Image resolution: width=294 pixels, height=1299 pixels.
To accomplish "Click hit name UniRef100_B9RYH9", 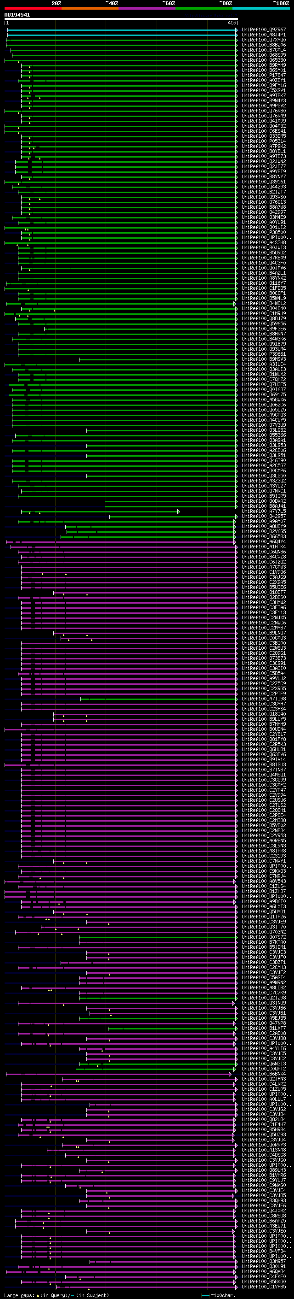I will (x=263, y=65).
